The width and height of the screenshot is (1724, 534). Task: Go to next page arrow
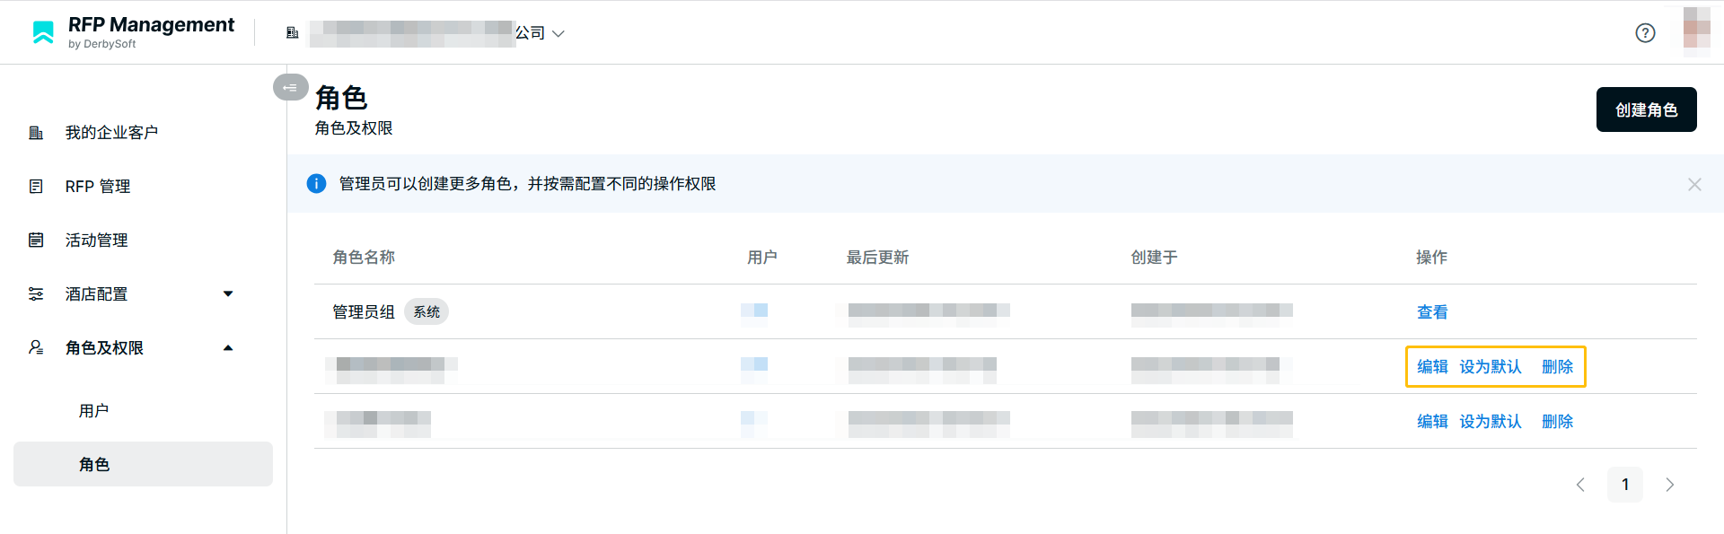pyautogui.click(x=1670, y=485)
